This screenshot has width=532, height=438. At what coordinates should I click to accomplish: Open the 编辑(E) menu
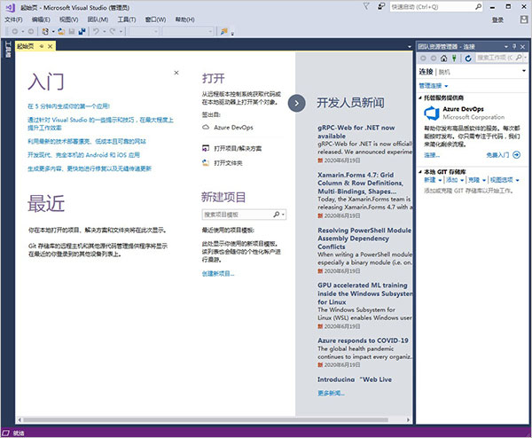[x=41, y=20]
